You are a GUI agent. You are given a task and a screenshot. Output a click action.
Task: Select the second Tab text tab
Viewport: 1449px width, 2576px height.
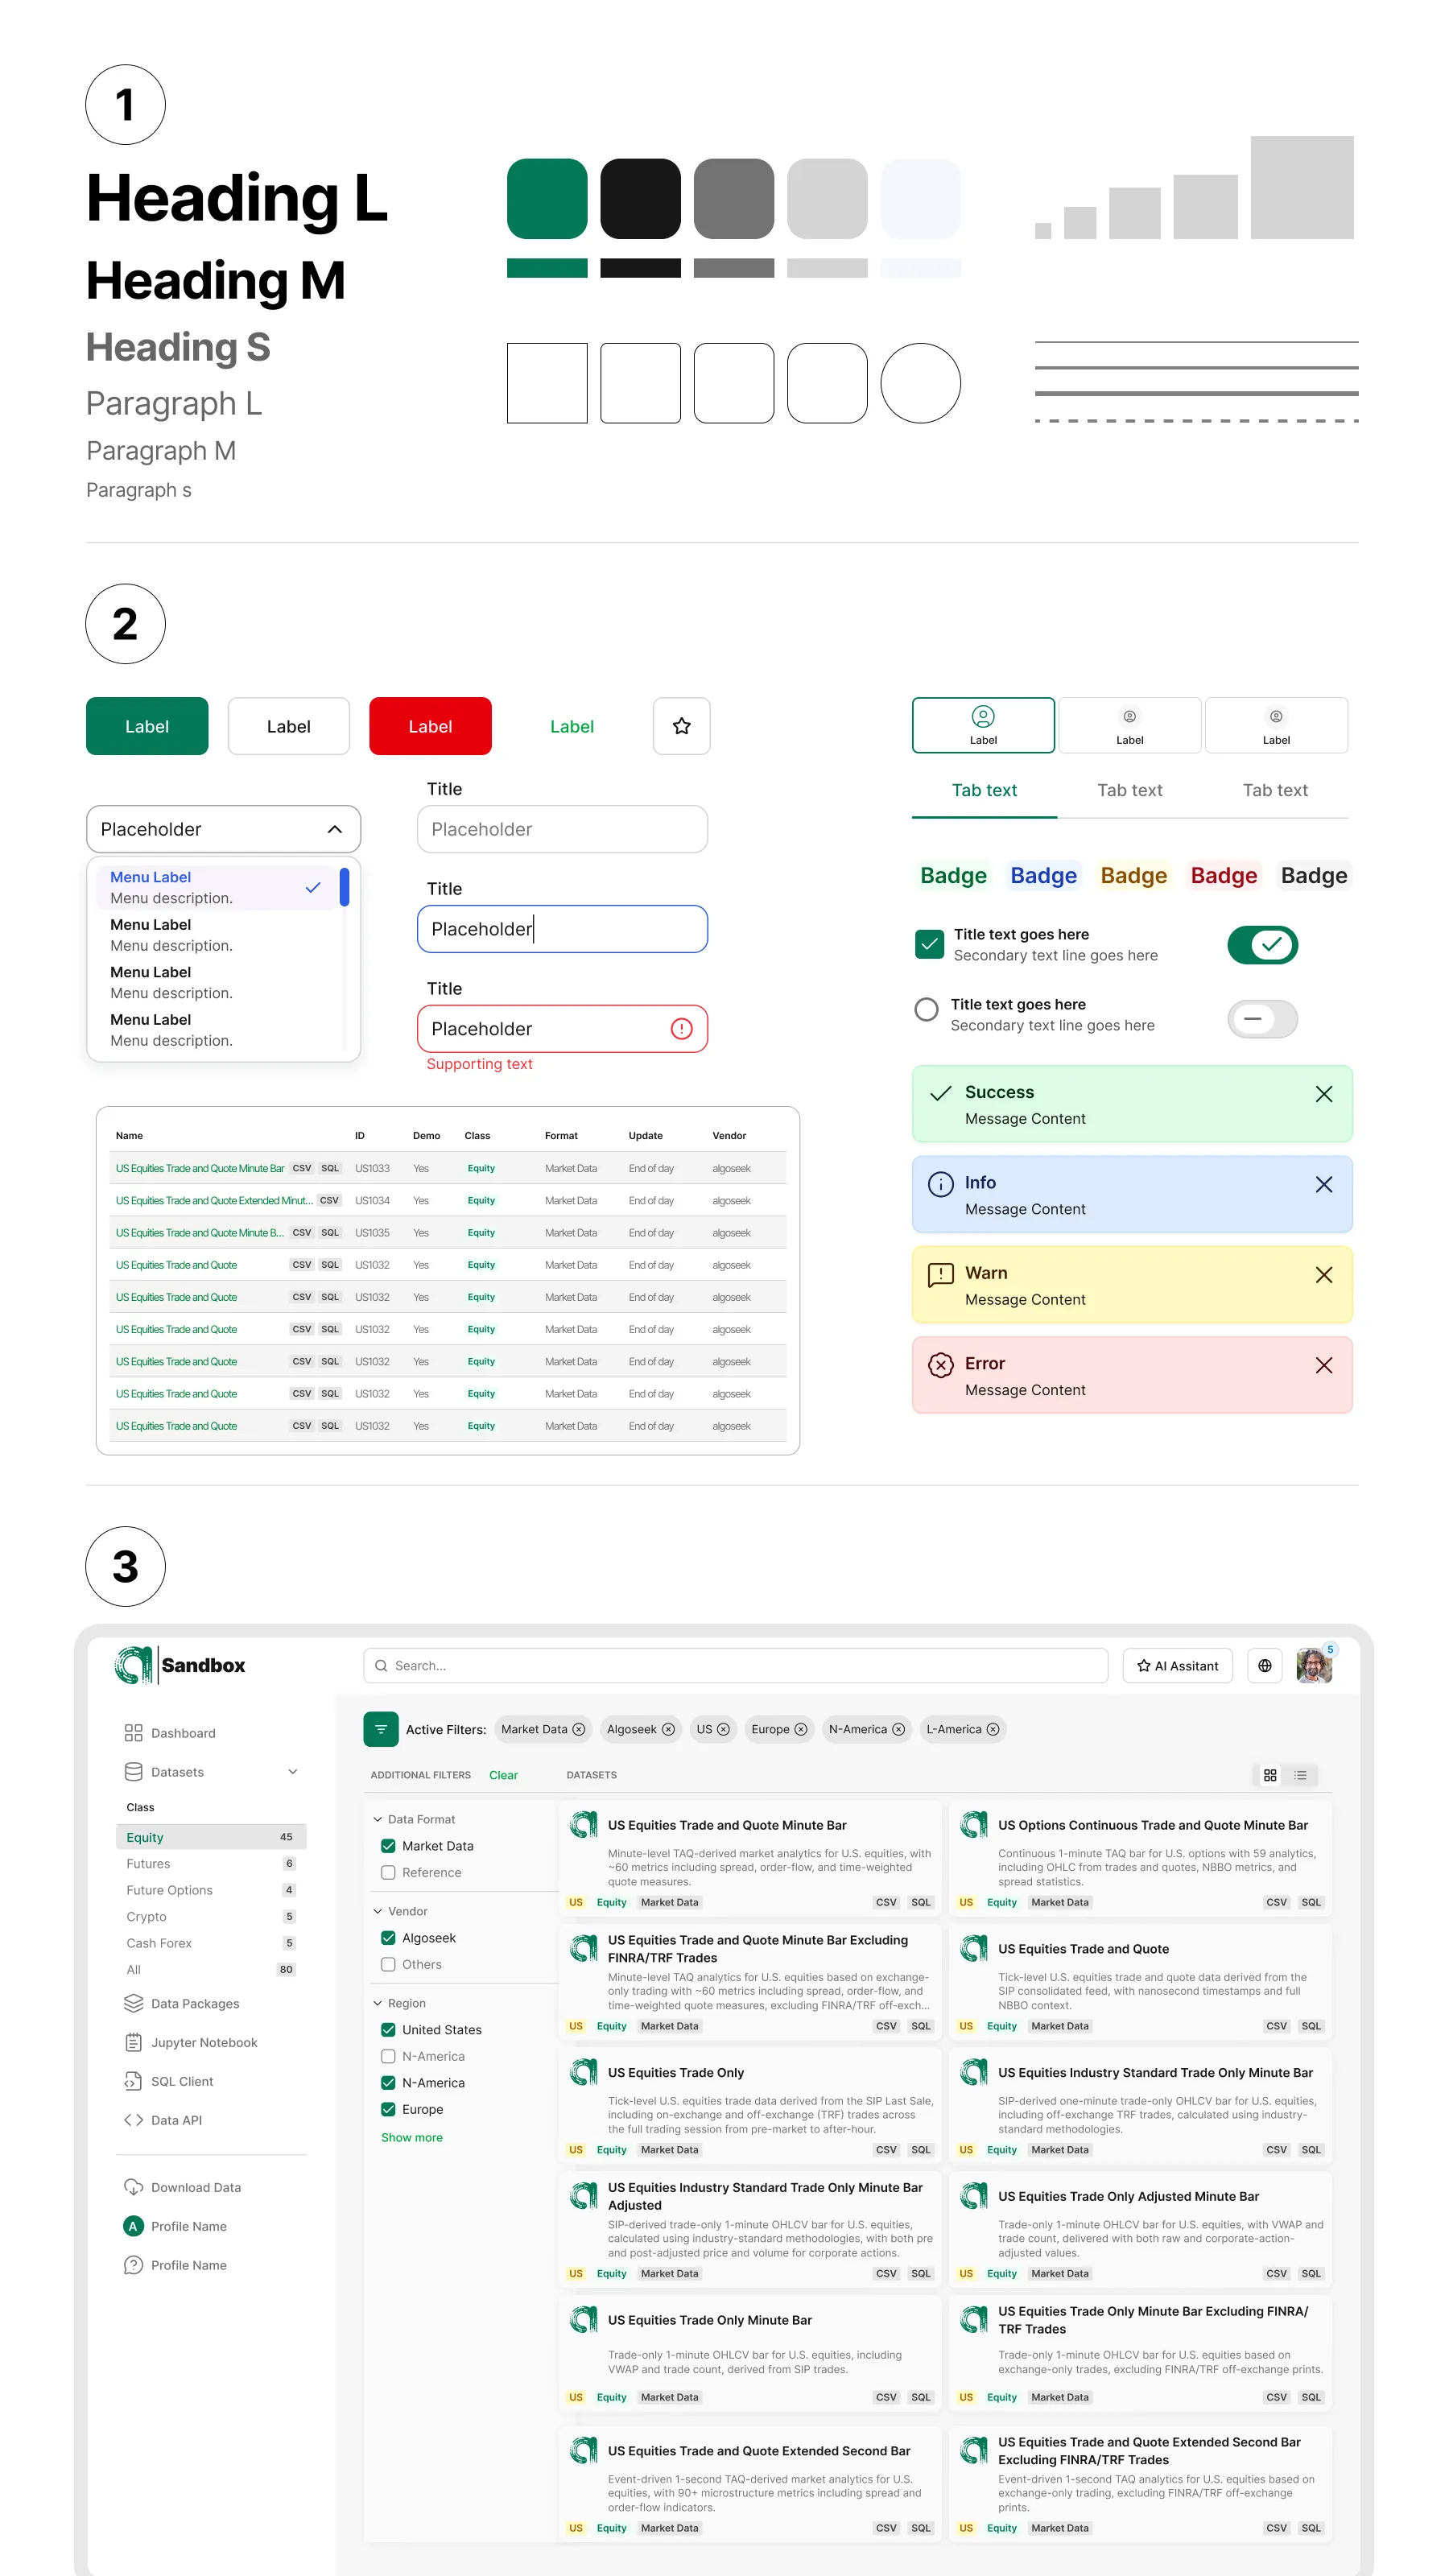coord(1129,790)
